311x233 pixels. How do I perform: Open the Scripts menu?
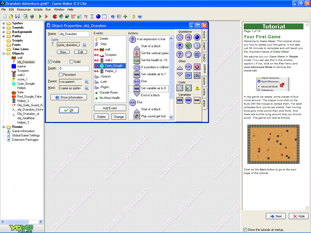(38, 9)
